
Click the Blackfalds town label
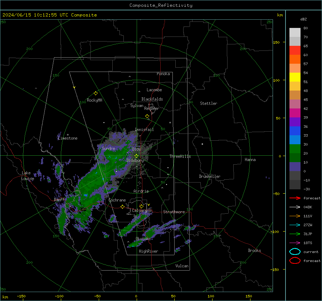click(x=152, y=99)
